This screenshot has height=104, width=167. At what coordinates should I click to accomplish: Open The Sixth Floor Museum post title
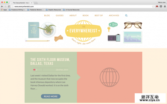click(x=50, y=61)
